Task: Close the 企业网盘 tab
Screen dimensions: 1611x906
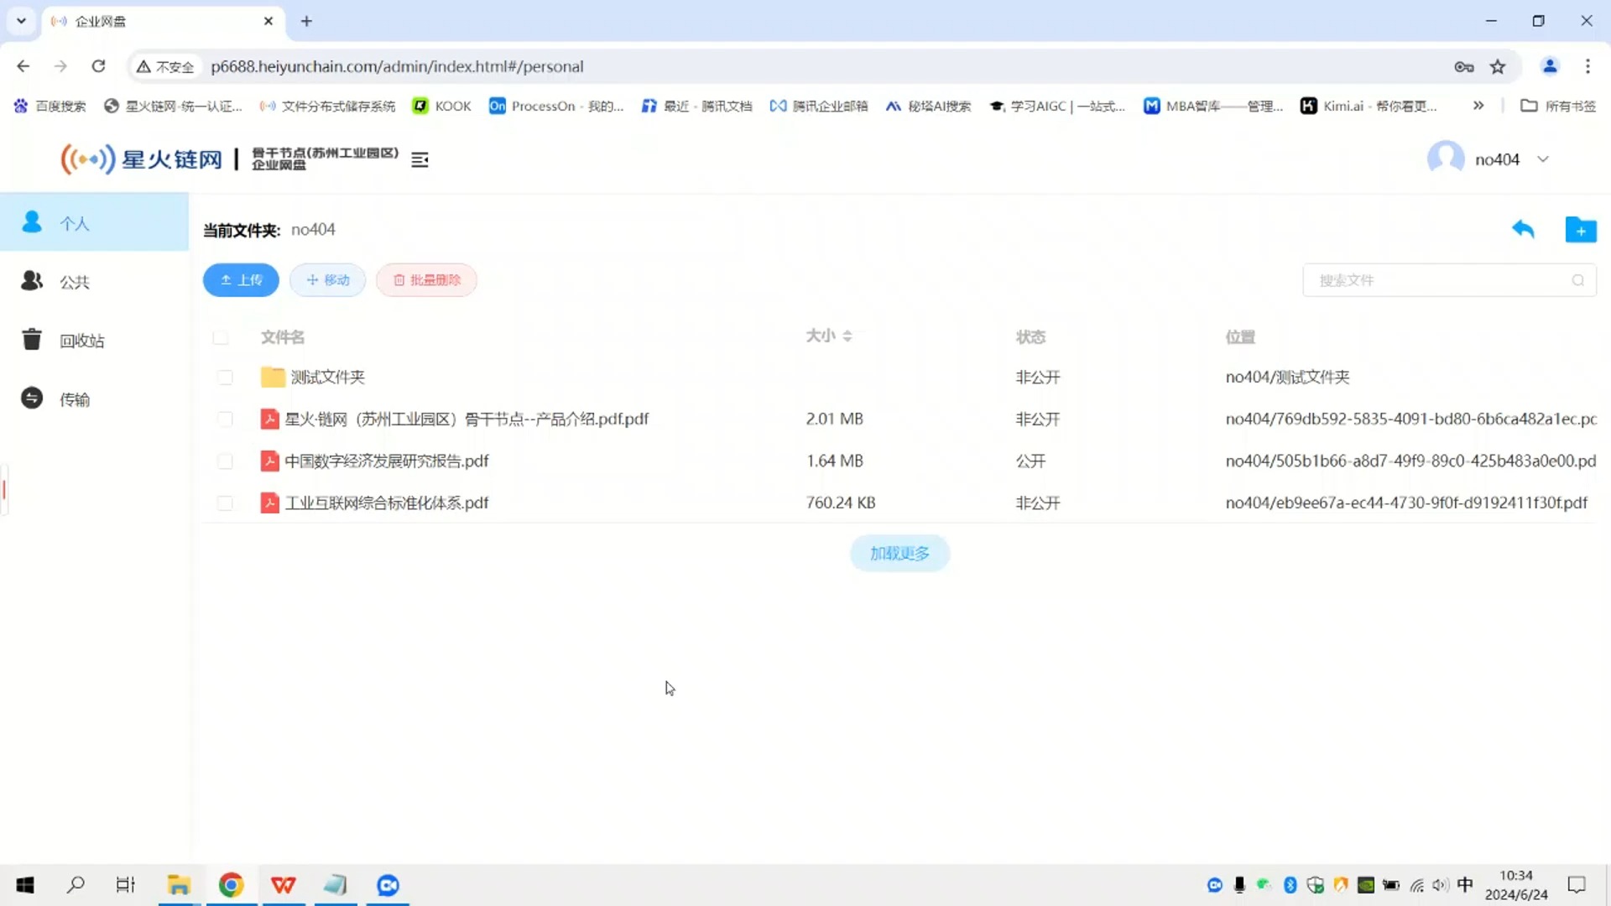Action: point(268,21)
